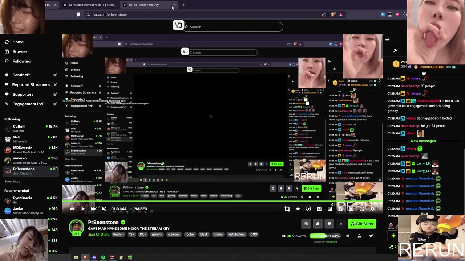Open MDSwervin's channel in Following list
The image size is (465, 261).
click(31, 150)
